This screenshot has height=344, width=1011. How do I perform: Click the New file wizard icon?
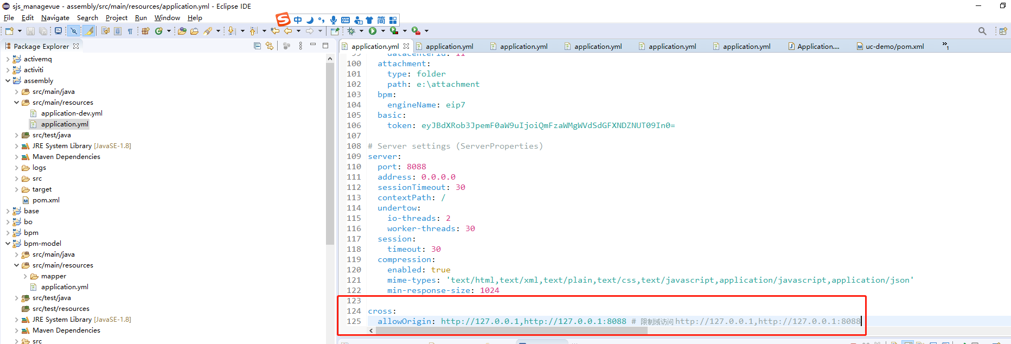(9, 31)
